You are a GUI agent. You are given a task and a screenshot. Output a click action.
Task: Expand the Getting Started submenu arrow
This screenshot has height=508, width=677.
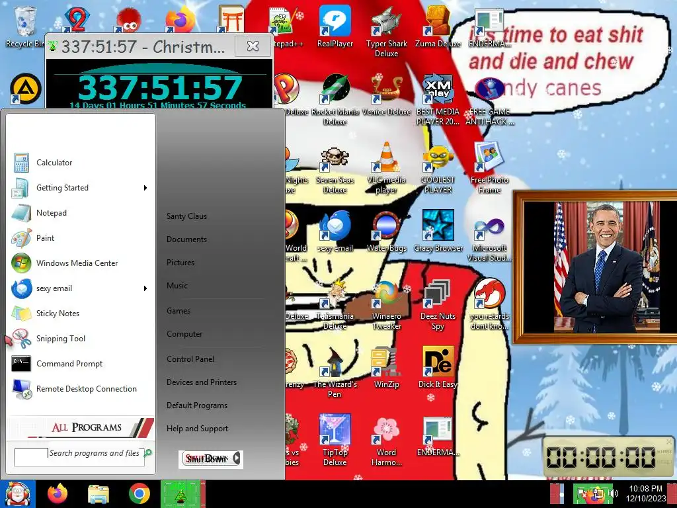coord(145,188)
